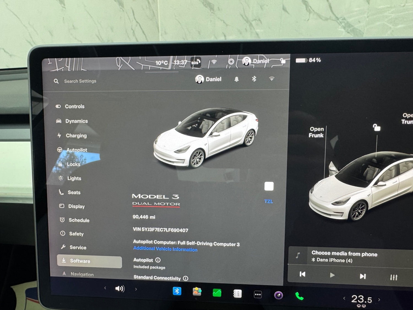The height and width of the screenshot is (310, 413).
Task: Open the Daniel profile in the settings header
Action: click(x=208, y=79)
